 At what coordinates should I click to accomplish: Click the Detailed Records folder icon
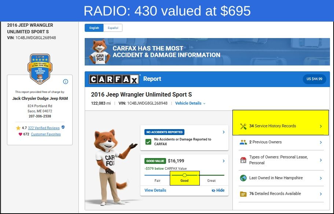[243, 194]
